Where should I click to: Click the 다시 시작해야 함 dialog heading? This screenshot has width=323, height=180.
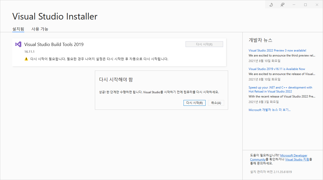coord(116,80)
